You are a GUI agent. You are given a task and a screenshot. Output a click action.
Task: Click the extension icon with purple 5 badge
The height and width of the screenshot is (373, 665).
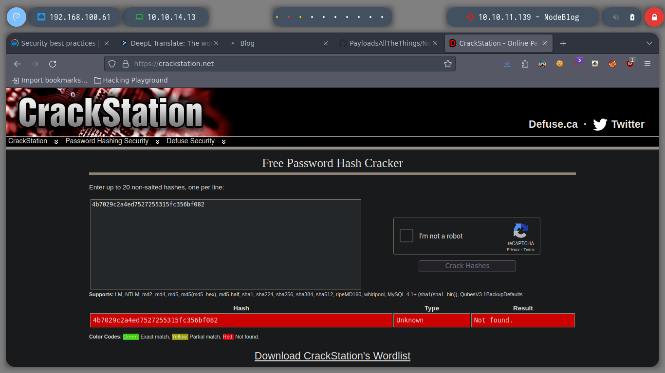click(577, 64)
